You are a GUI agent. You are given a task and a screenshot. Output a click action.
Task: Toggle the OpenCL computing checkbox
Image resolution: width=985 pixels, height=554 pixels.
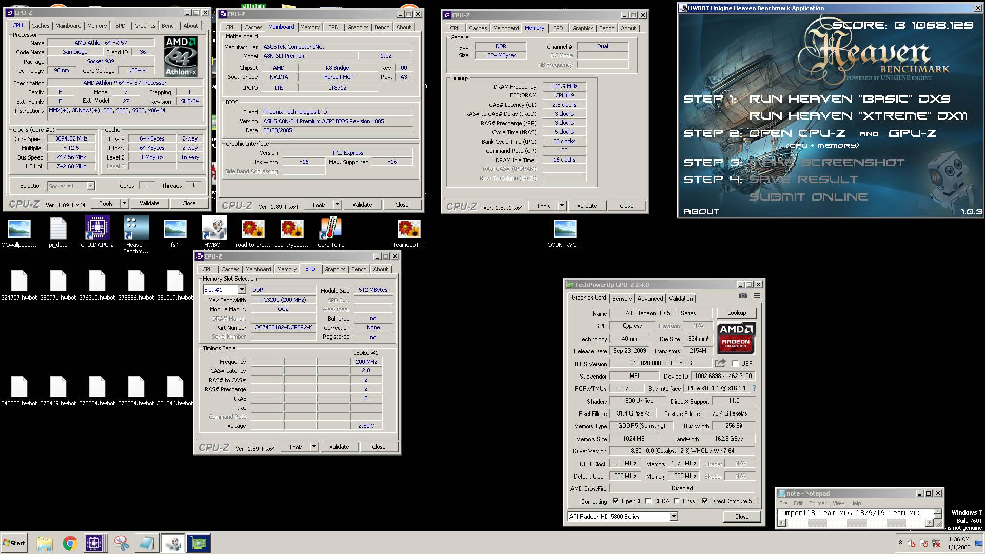[x=616, y=501]
